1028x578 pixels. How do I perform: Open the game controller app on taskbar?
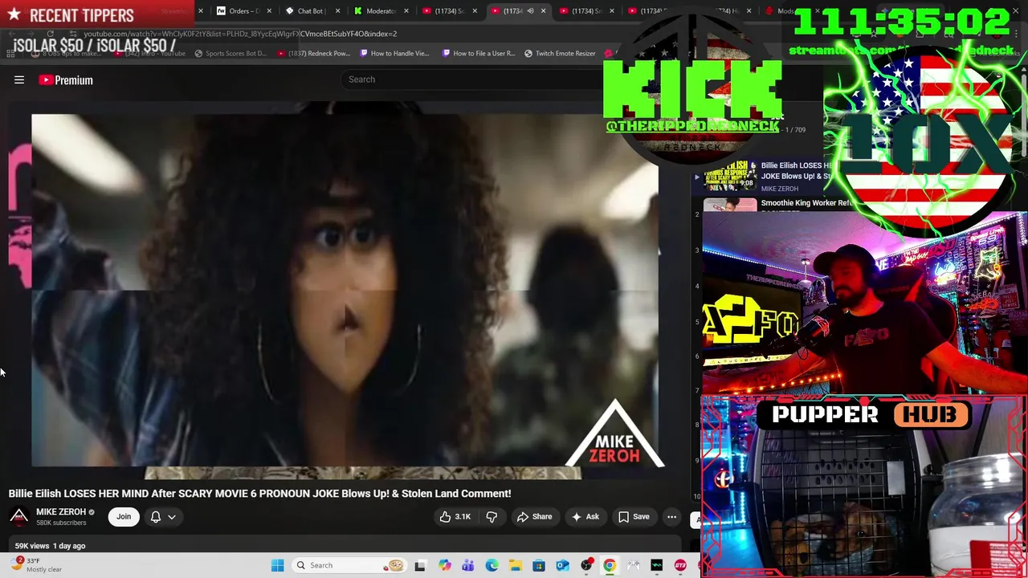(x=633, y=565)
